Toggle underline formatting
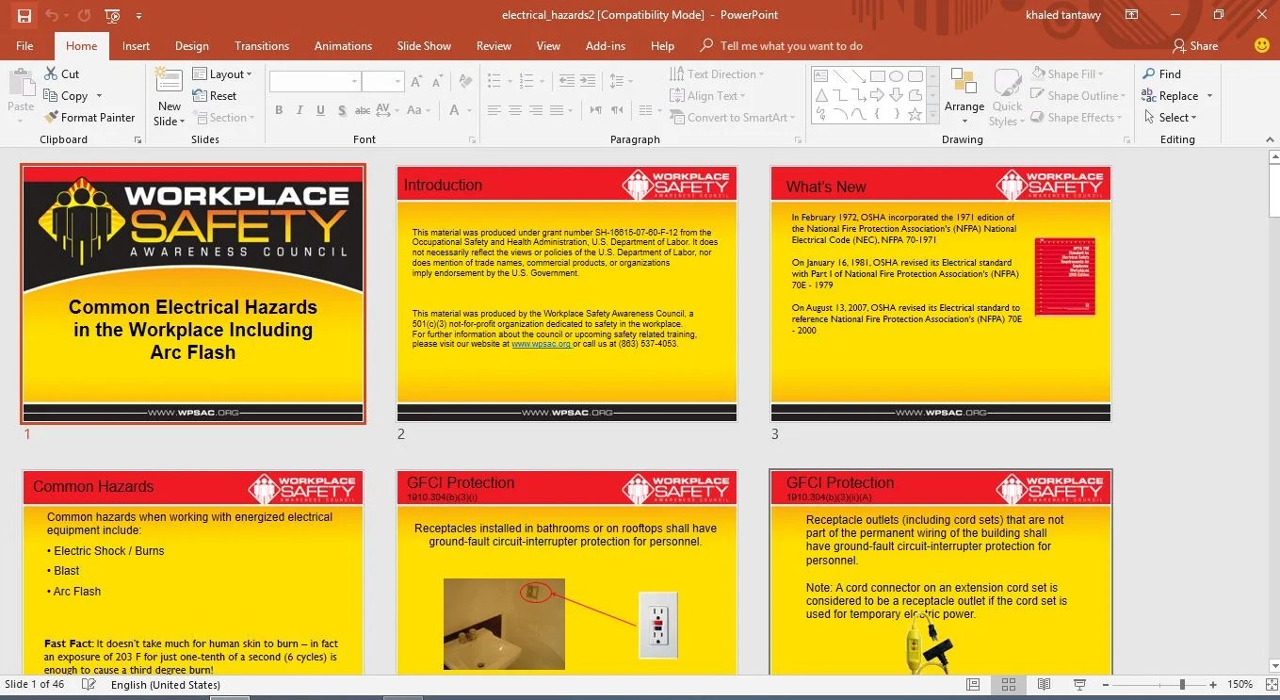The width and height of the screenshot is (1280, 700). 319,110
